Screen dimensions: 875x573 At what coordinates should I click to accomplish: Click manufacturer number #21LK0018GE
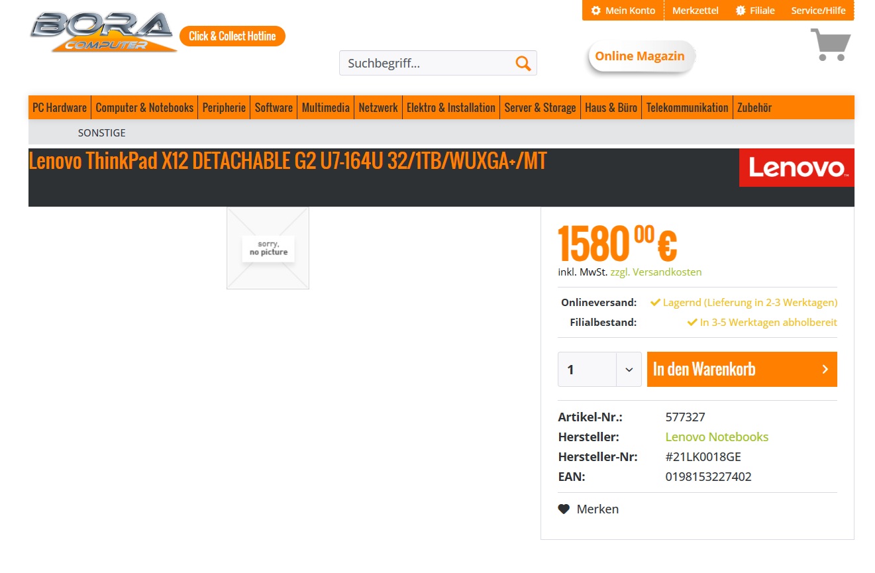(x=703, y=457)
